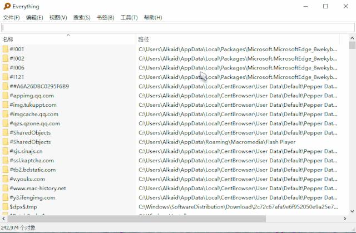The width and height of the screenshot is (356, 233).
Task: Select the #v.youku.com folder icon
Action: pos(6,179)
